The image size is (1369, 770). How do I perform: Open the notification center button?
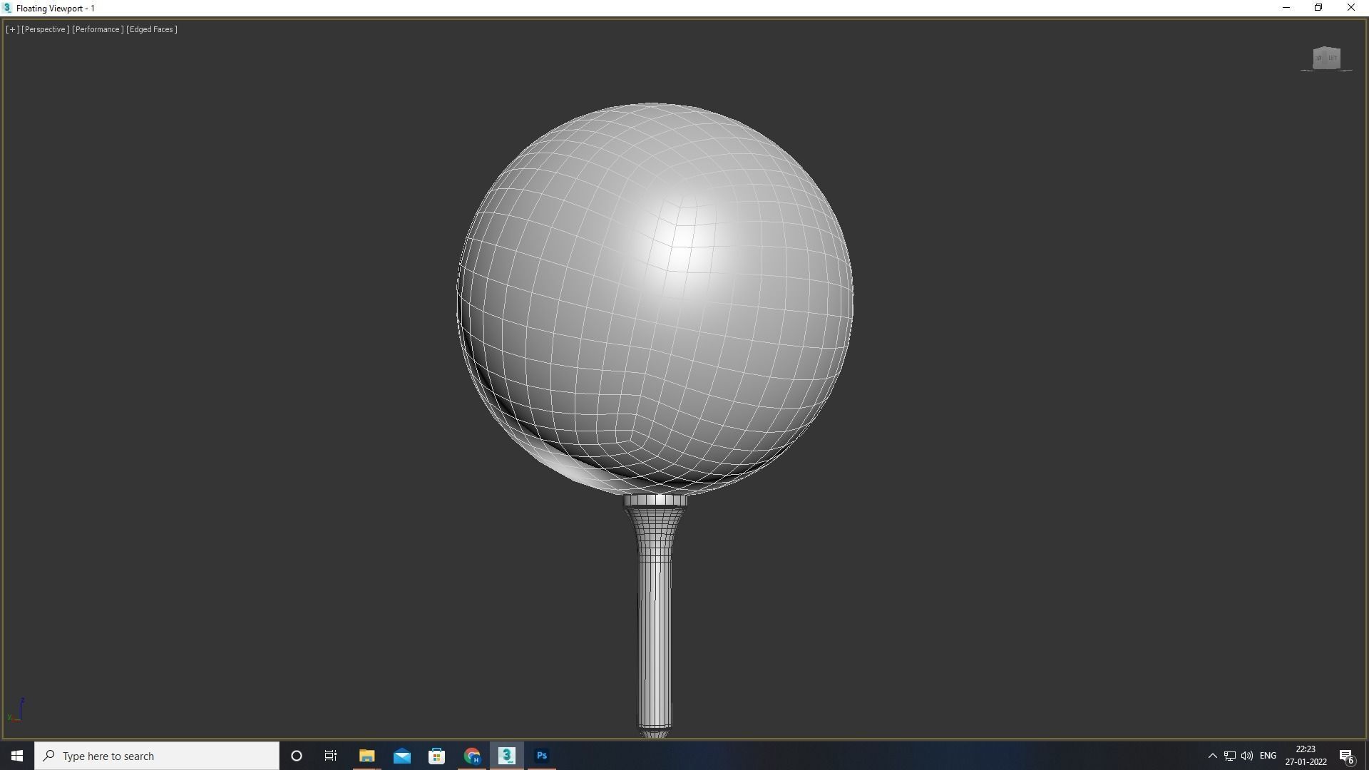(x=1346, y=756)
